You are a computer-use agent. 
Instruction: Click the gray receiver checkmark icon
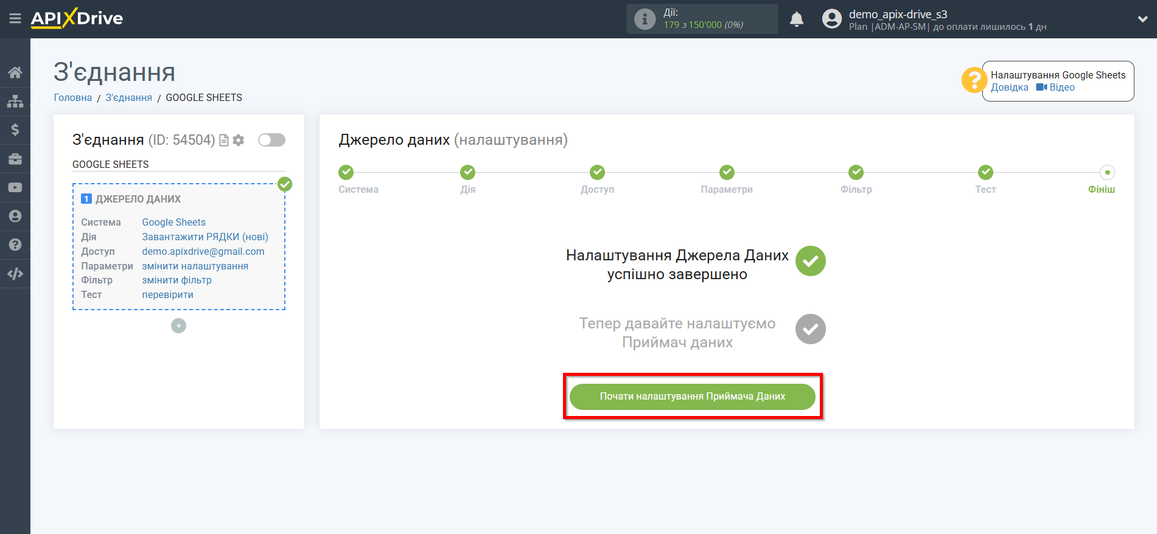[x=811, y=329]
